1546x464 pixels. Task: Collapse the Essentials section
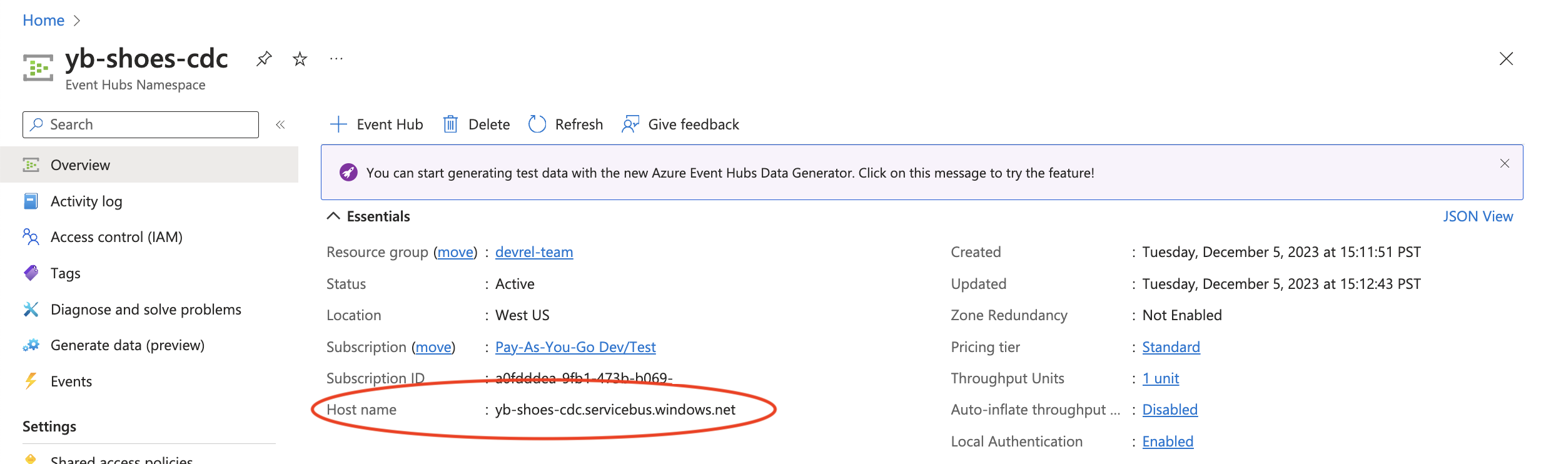tap(334, 216)
